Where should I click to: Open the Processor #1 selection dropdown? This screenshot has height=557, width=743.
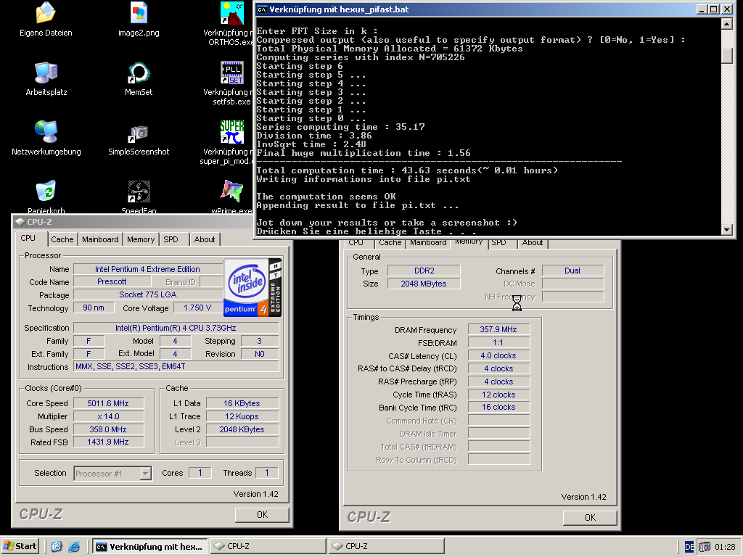point(146,473)
